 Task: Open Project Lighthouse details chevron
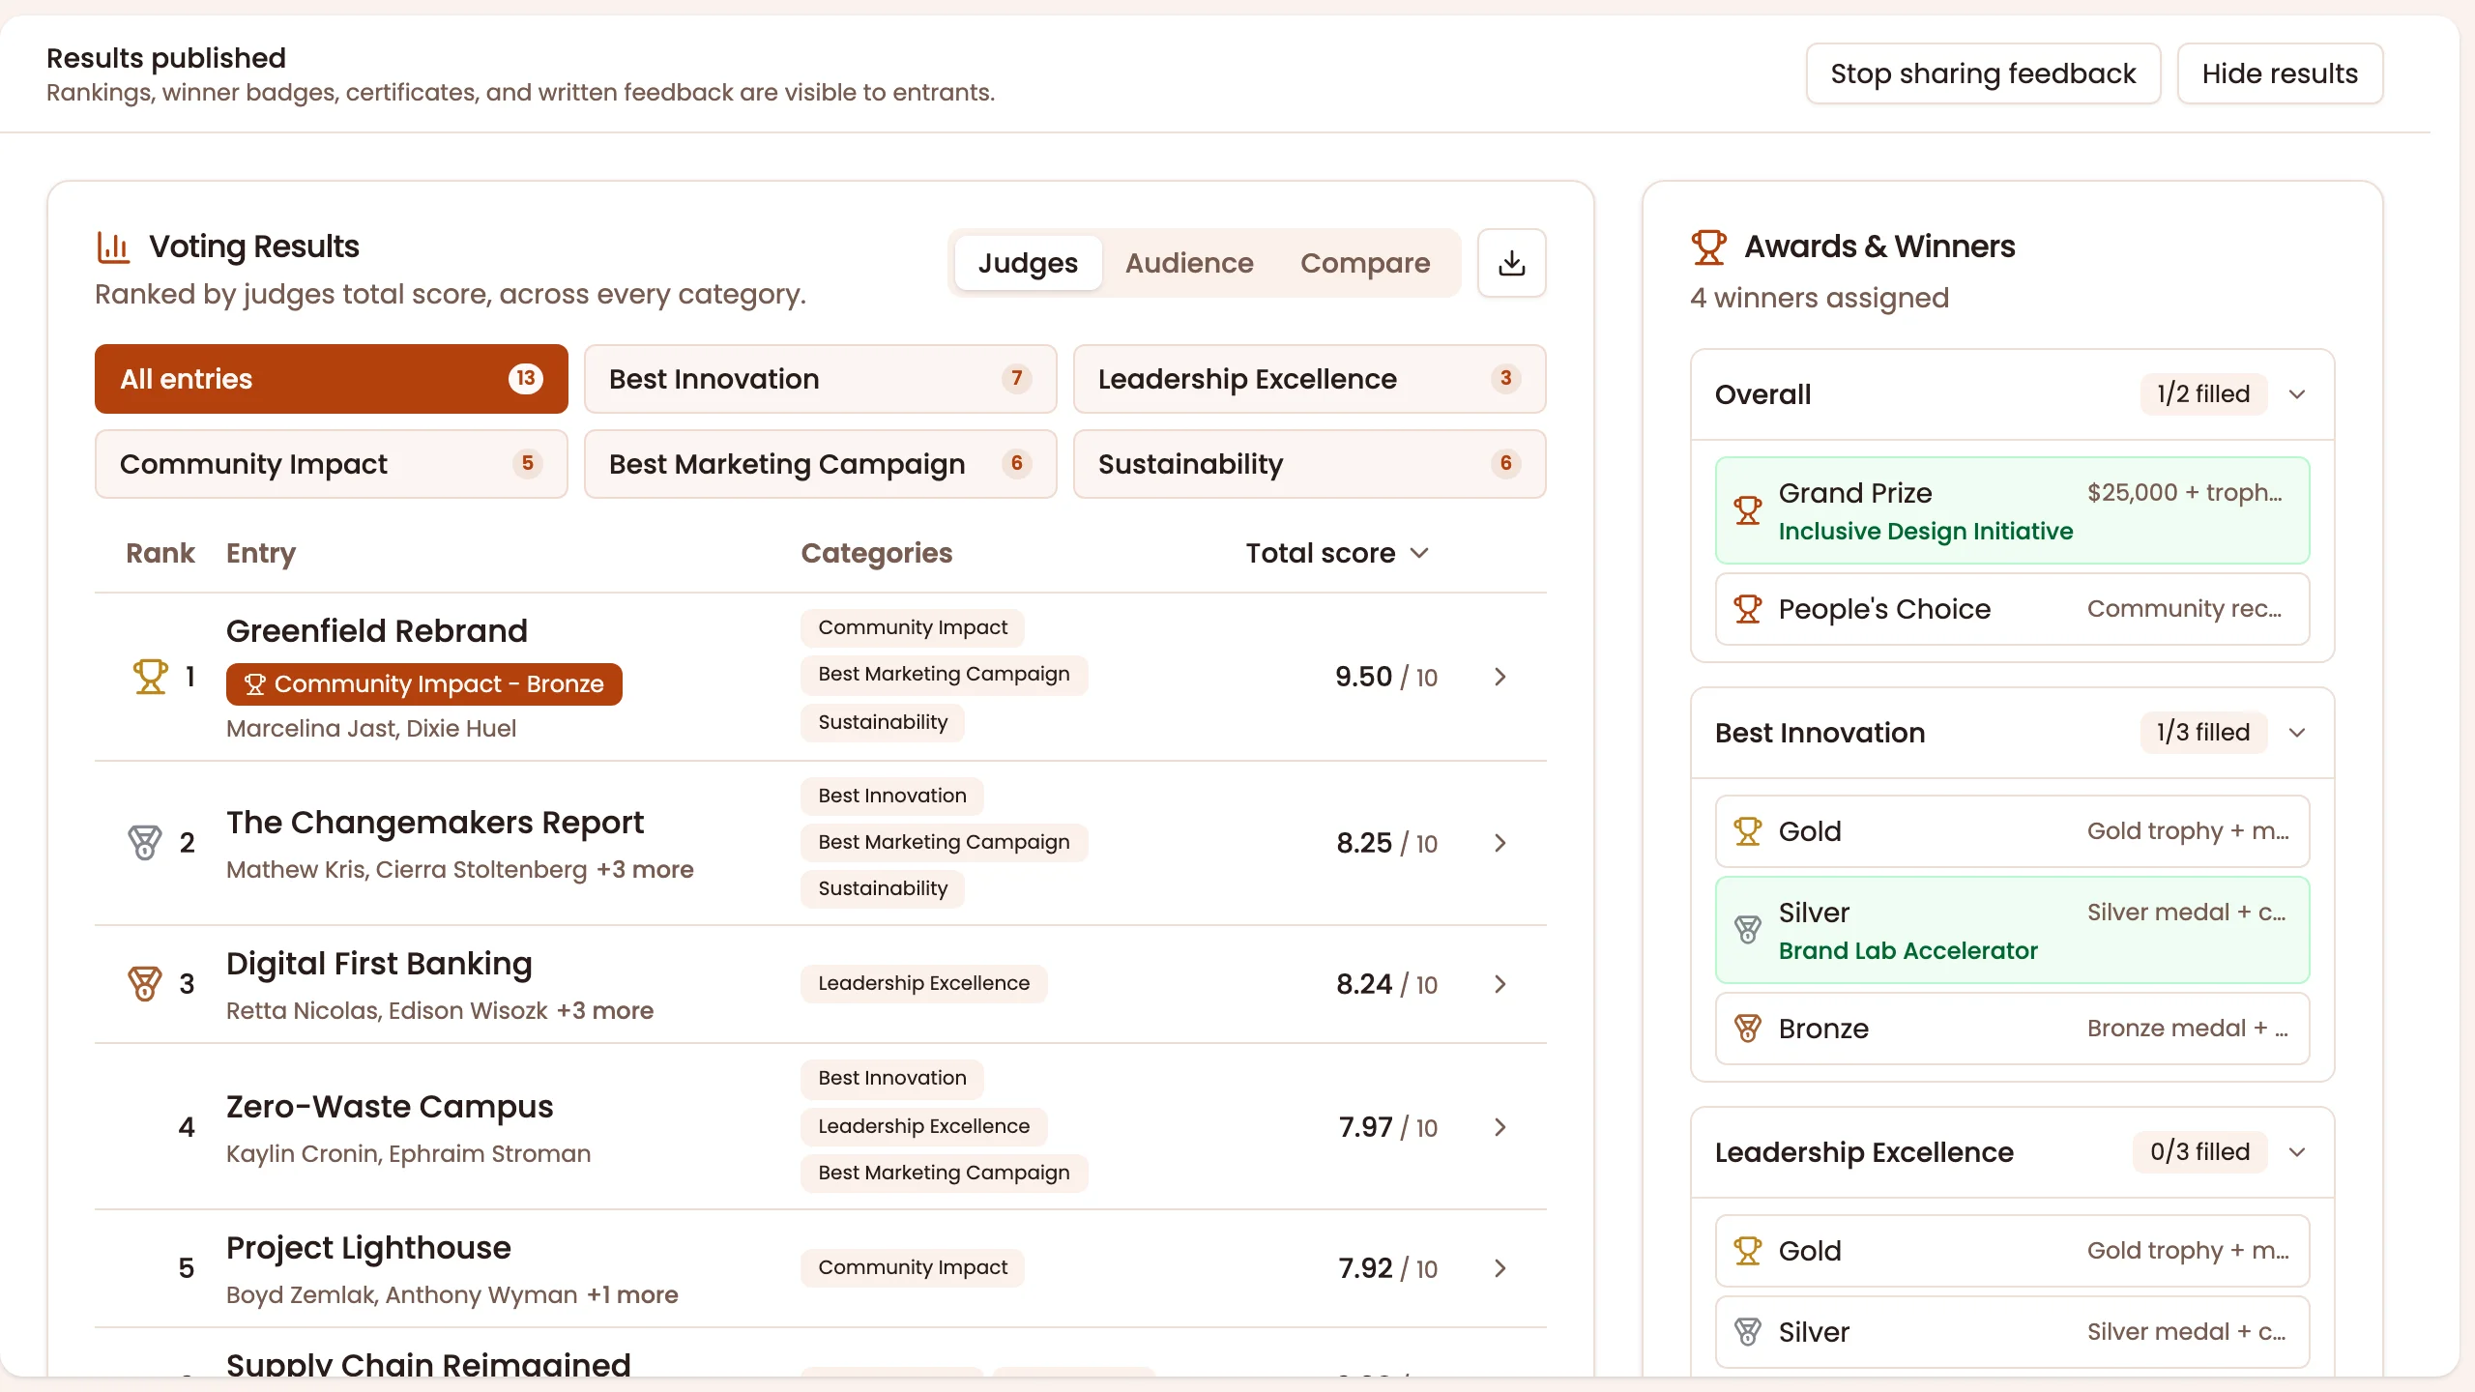coord(1500,1268)
